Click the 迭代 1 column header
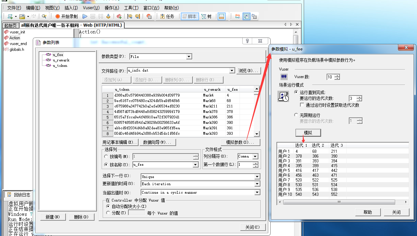This screenshot has height=236, width=417. (302, 145)
